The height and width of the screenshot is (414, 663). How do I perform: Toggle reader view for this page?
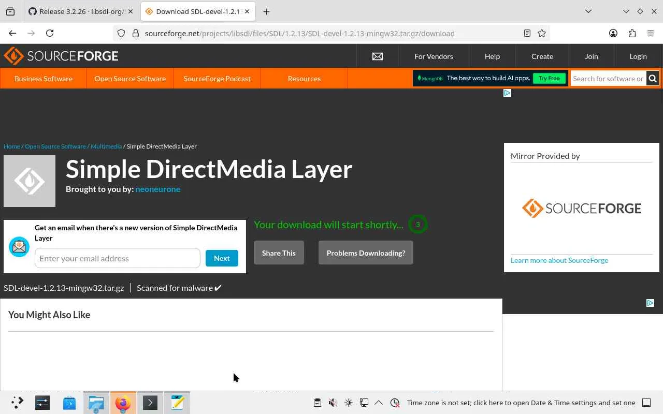527,33
